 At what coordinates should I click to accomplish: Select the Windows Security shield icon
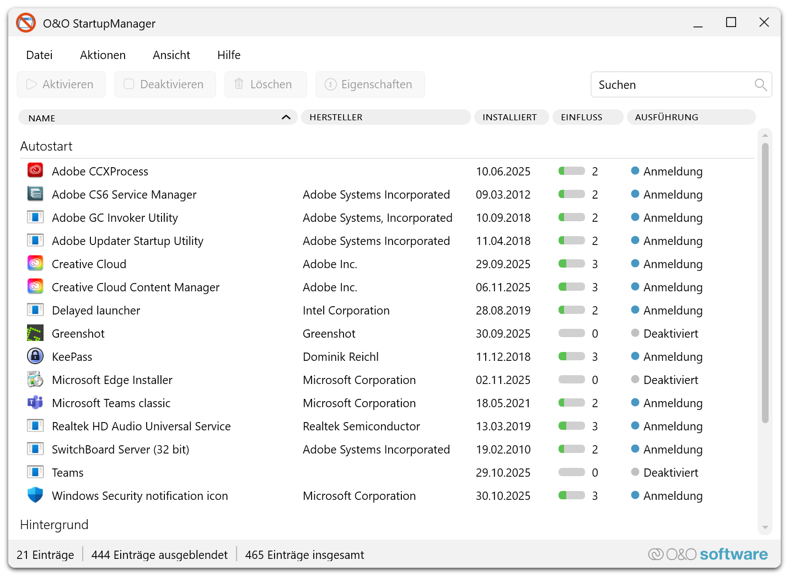pyautogui.click(x=35, y=495)
